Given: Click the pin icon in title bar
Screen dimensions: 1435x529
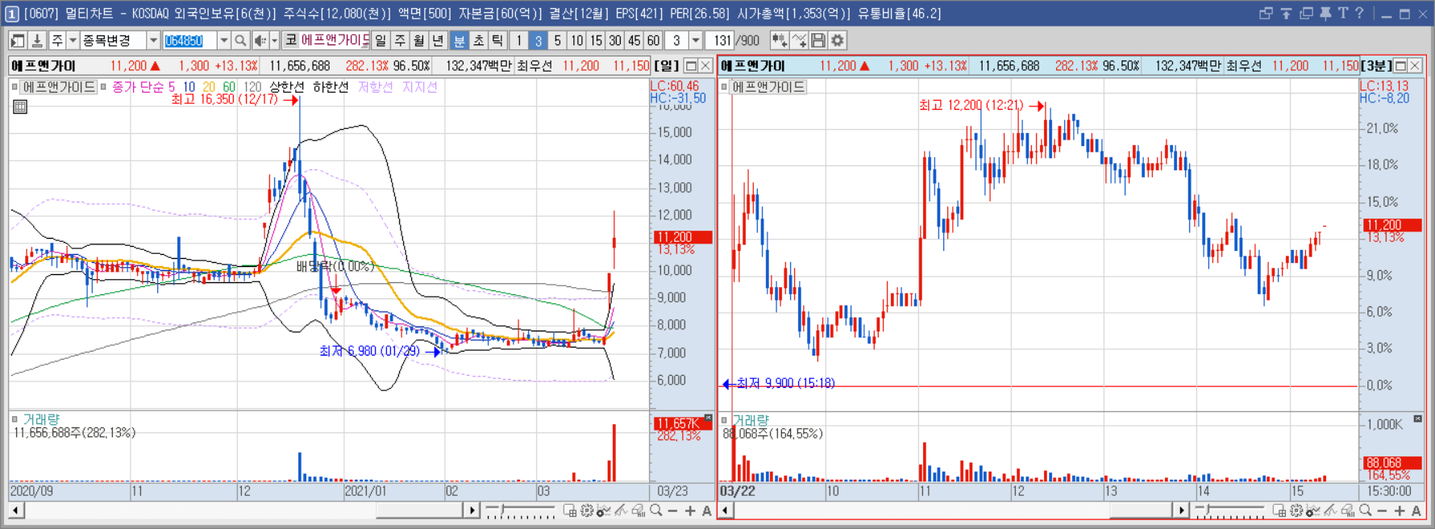Looking at the screenshot, I should tap(1325, 13).
